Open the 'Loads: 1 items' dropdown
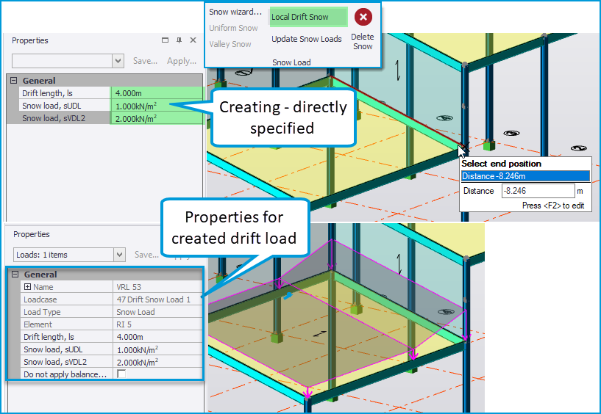Image resolution: width=601 pixels, height=414 pixels. [119, 255]
